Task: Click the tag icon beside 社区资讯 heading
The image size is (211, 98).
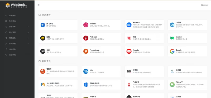Action: (x=40, y=61)
